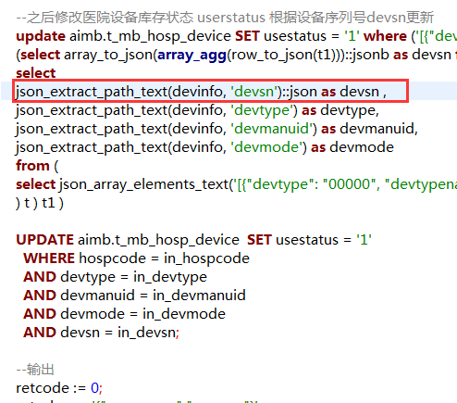Image resolution: width=457 pixels, height=403 pixels.
Task: Click the array_agg function name
Action: (x=191, y=55)
